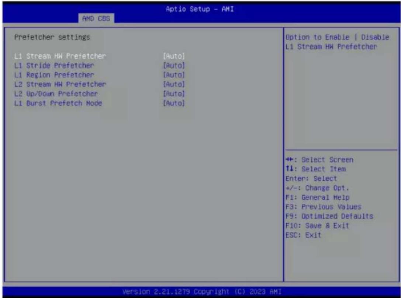Open Auto value for L2 Up/Down Prefetcher
Viewport: 401px width, 298px height.
[x=174, y=94]
